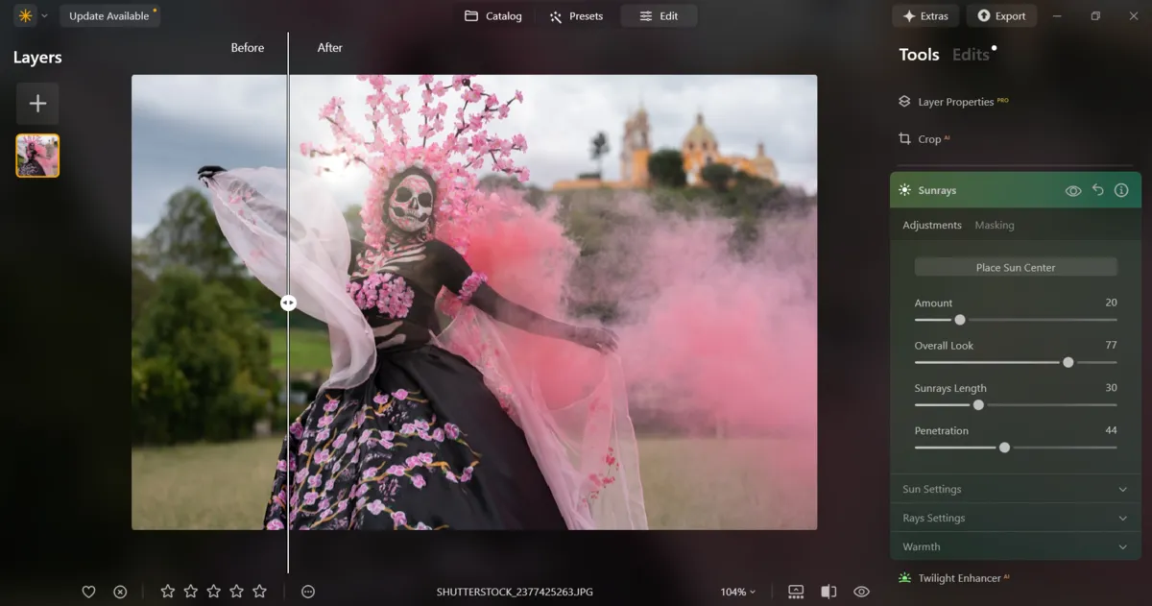Reset the Sunrays adjustments with undo arrow

(1097, 190)
